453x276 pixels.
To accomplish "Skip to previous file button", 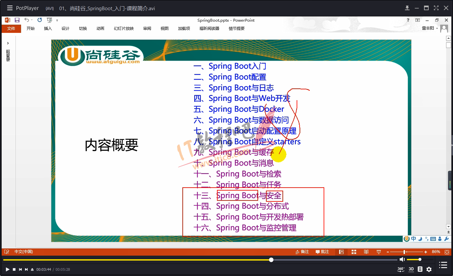I will click(x=20, y=269).
